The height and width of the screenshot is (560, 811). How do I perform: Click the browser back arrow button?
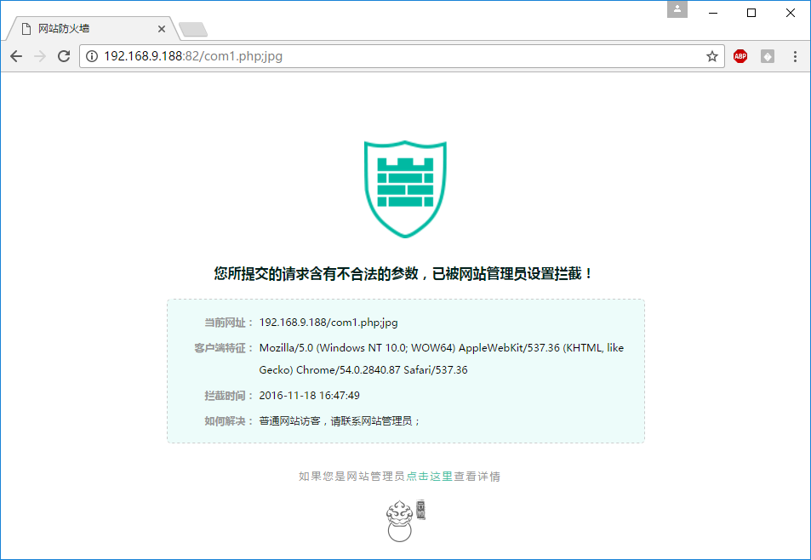tap(16, 56)
